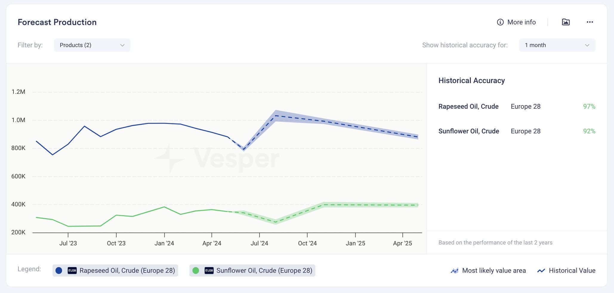
Task: Open the 1 month accuracy dropdown
Action: 557,45
